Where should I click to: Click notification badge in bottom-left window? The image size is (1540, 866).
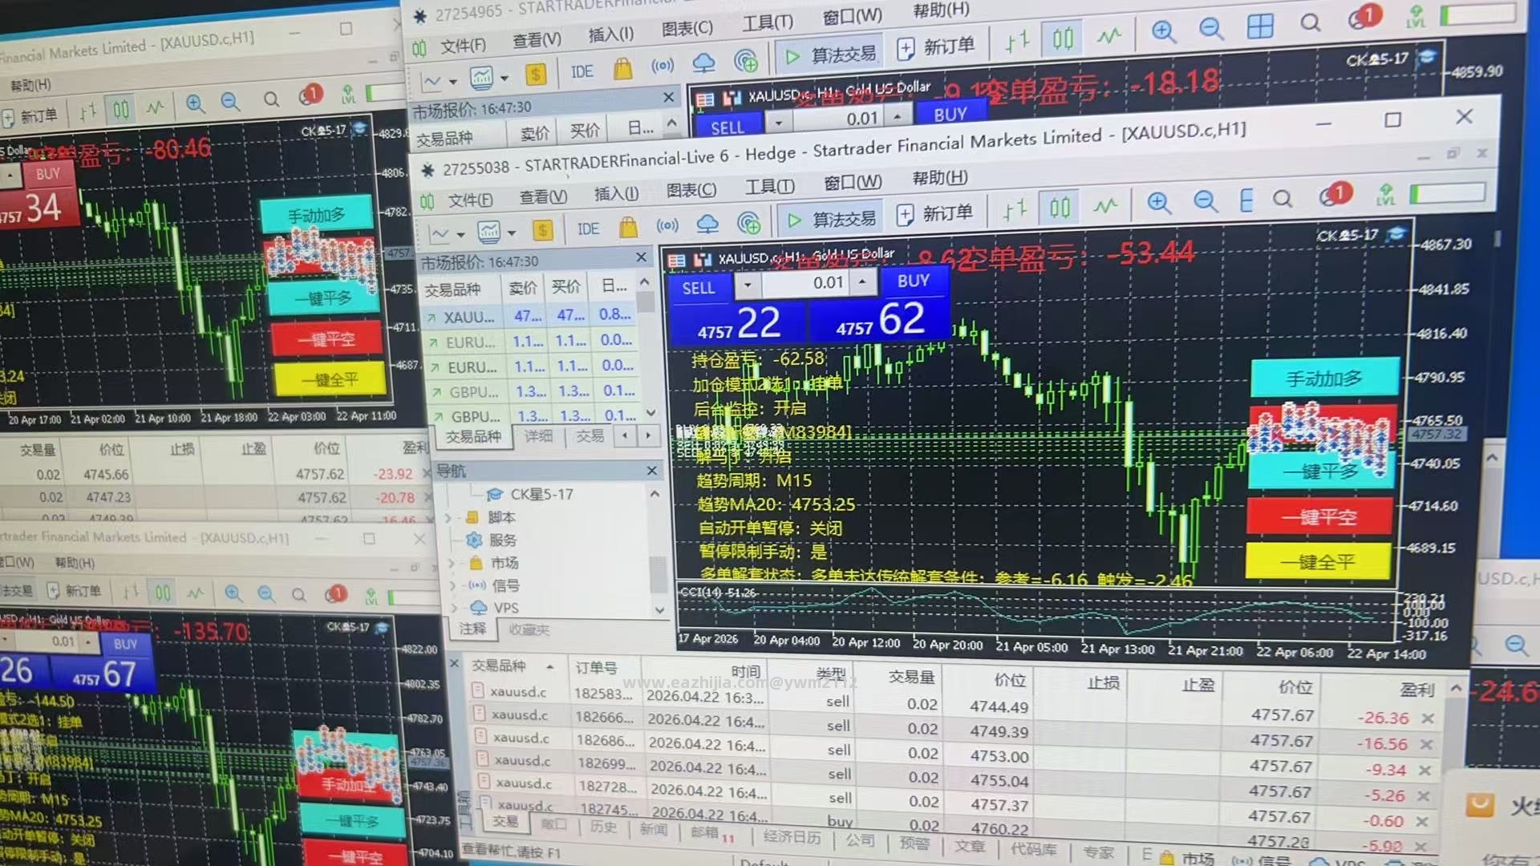tap(335, 594)
